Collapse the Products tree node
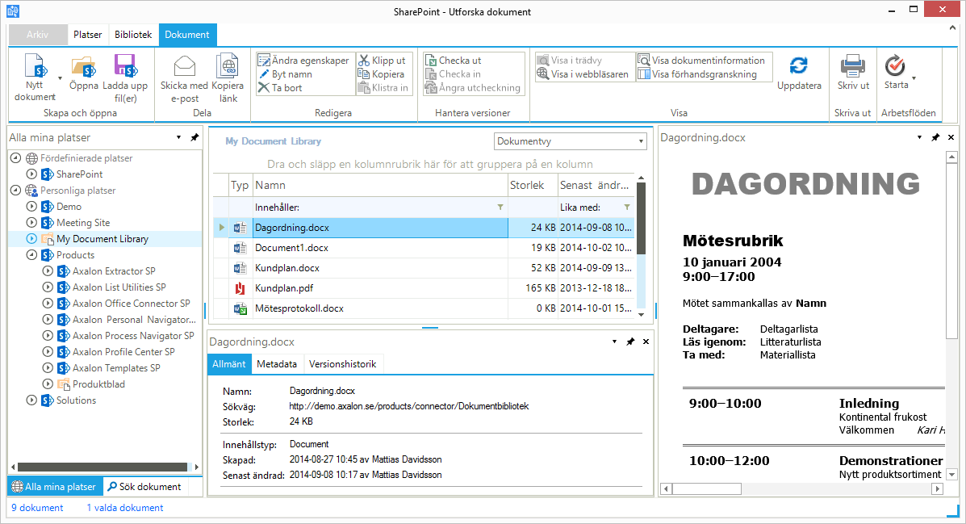966x524 pixels. (31, 254)
